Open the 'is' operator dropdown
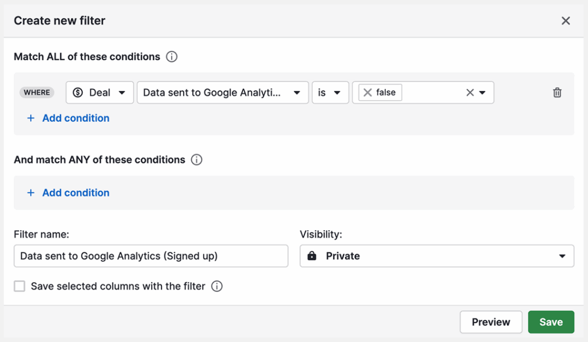Screen dimensions: 588x342 [x=330, y=92]
